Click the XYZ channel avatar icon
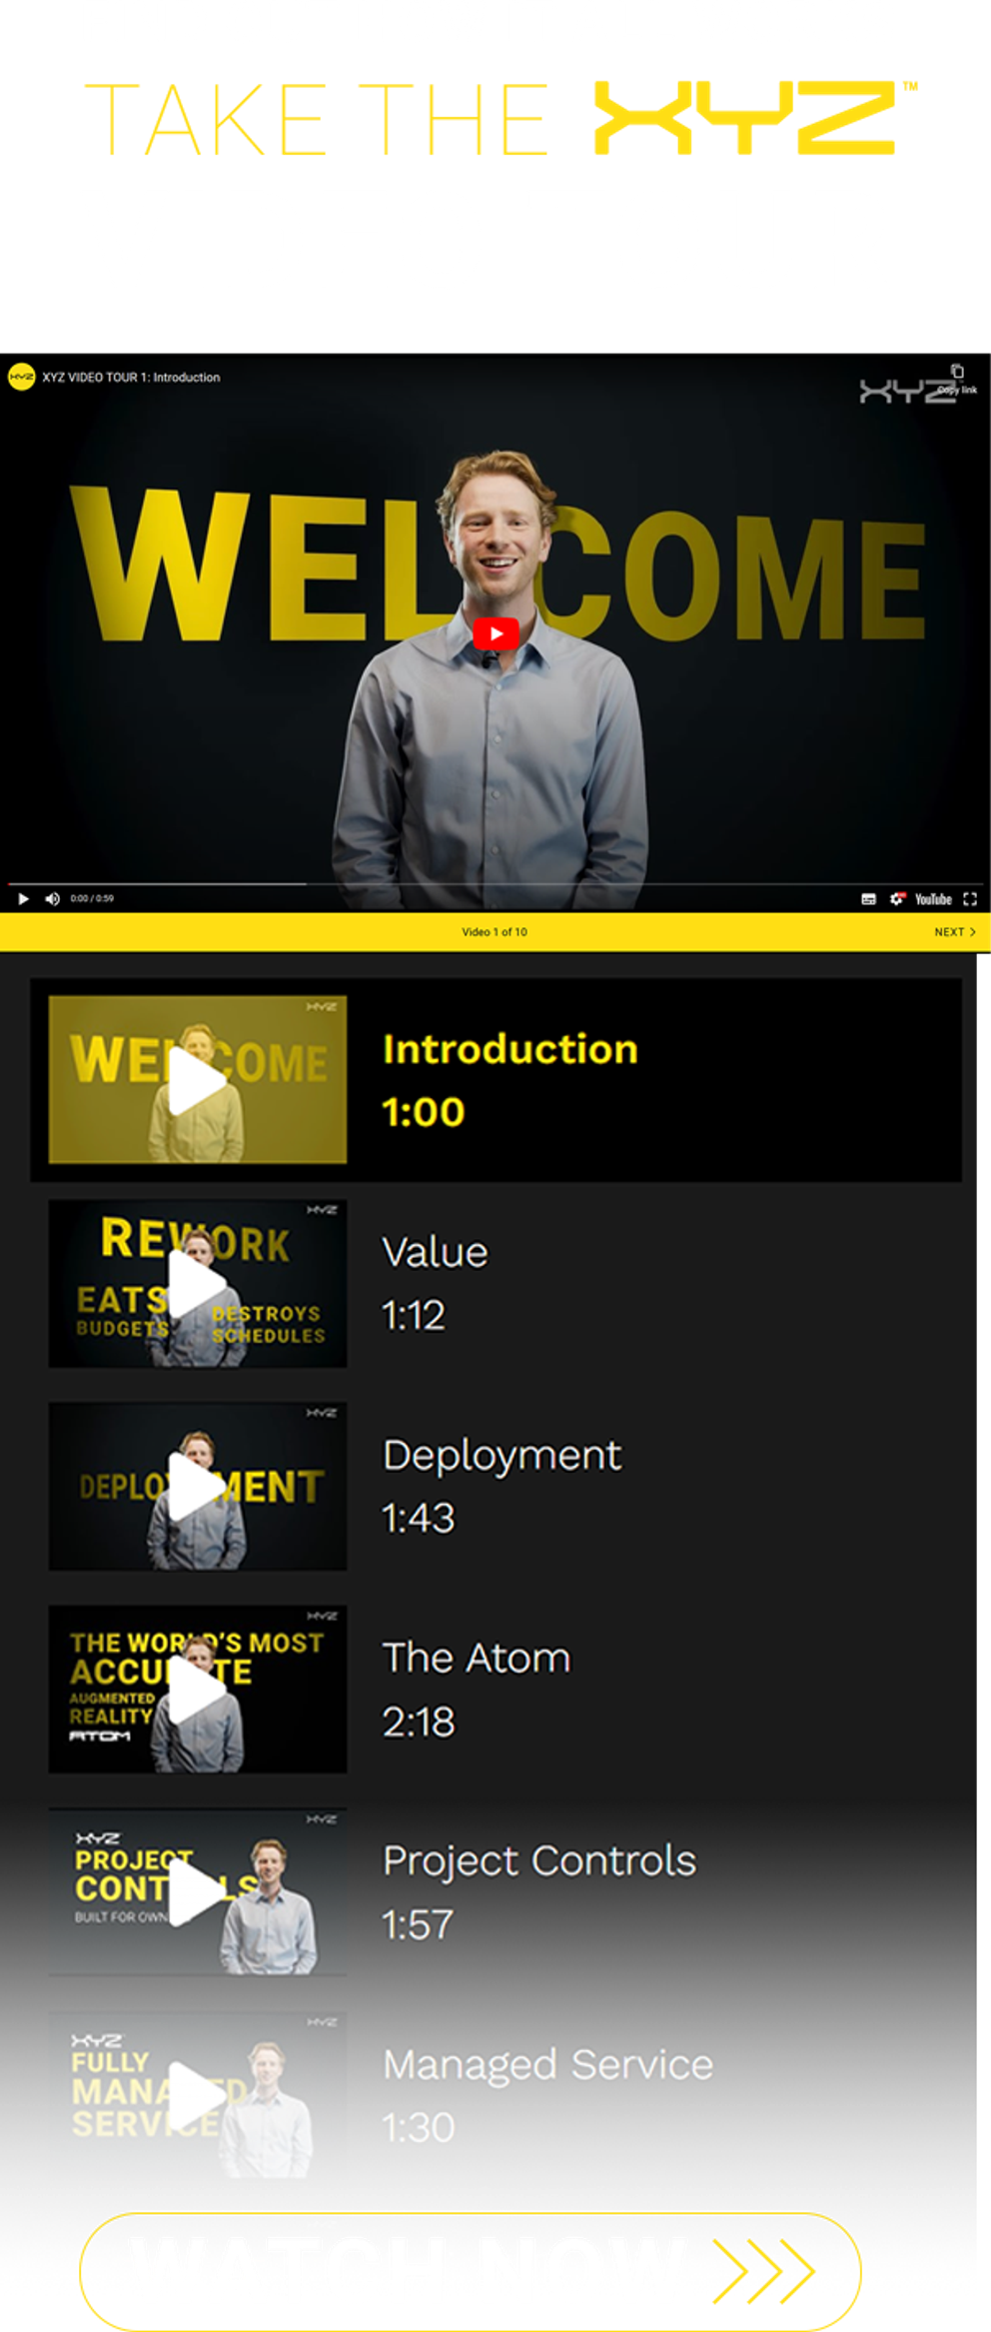This screenshot has width=991, height=2332. [x=22, y=377]
